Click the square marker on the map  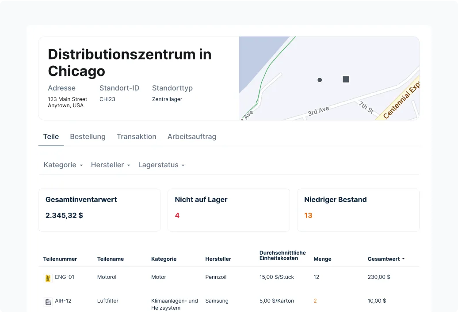click(346, 79)
